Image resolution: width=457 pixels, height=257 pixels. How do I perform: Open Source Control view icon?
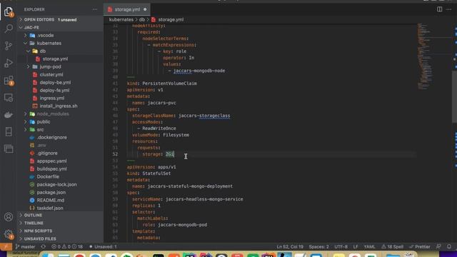click(x=9, y=46)
